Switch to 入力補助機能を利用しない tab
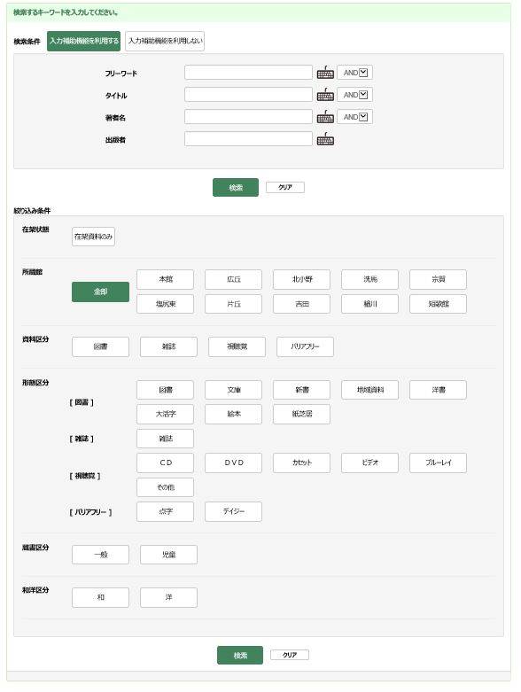The image size is (521, 692). point(165,41)
